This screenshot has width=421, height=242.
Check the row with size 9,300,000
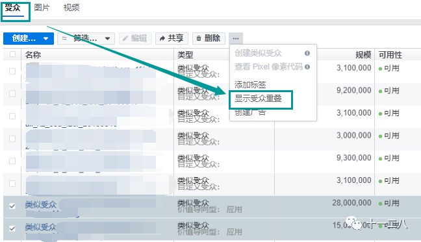click(12, 161)
